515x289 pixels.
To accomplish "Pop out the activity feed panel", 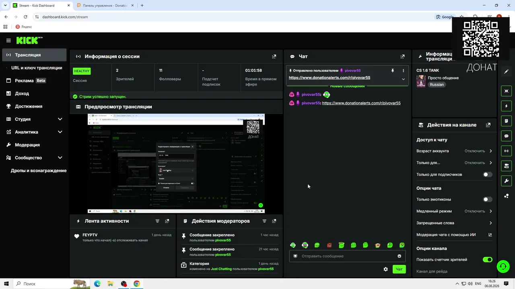I will point(167,221).
